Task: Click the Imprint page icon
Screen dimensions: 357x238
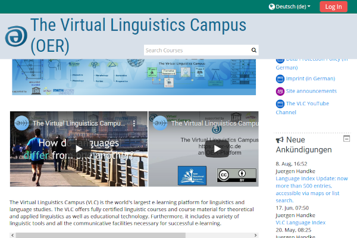Action: [280, 79]
